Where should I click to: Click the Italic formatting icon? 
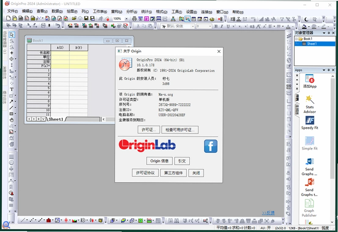pos(222,26)
